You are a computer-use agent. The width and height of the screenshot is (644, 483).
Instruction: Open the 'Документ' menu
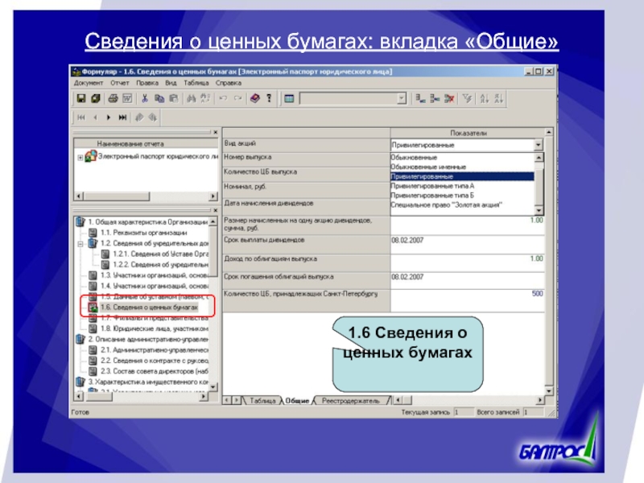89,83
